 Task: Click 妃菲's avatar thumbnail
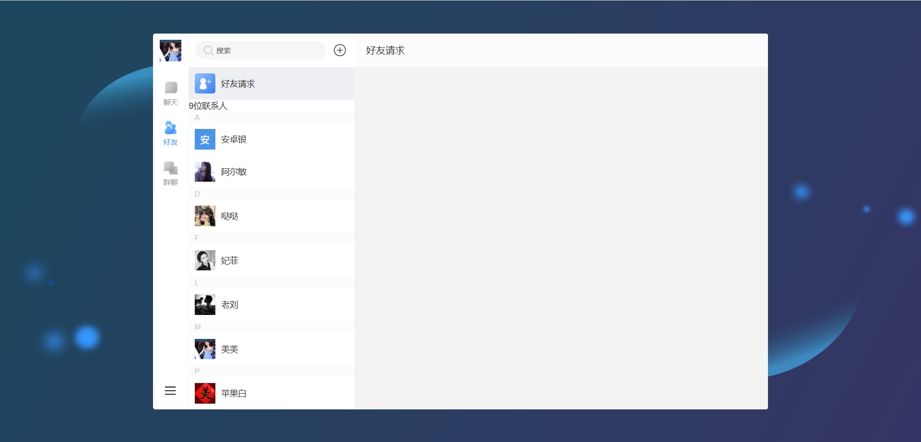click(x=205, y=260)
